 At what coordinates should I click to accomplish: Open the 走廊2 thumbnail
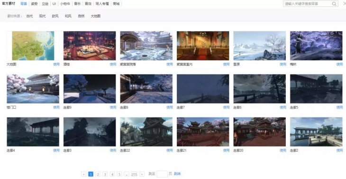316,132
